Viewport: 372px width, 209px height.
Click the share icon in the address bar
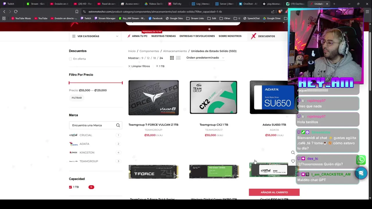pos(273,12)
